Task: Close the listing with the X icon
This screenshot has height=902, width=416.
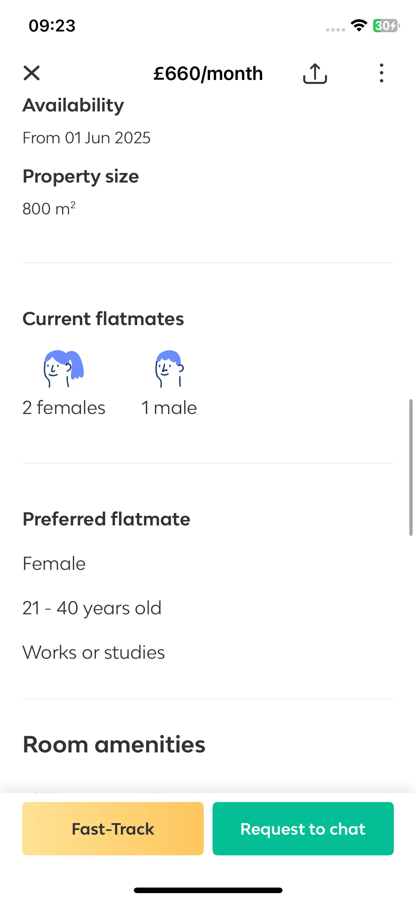Action: [31, 73]
